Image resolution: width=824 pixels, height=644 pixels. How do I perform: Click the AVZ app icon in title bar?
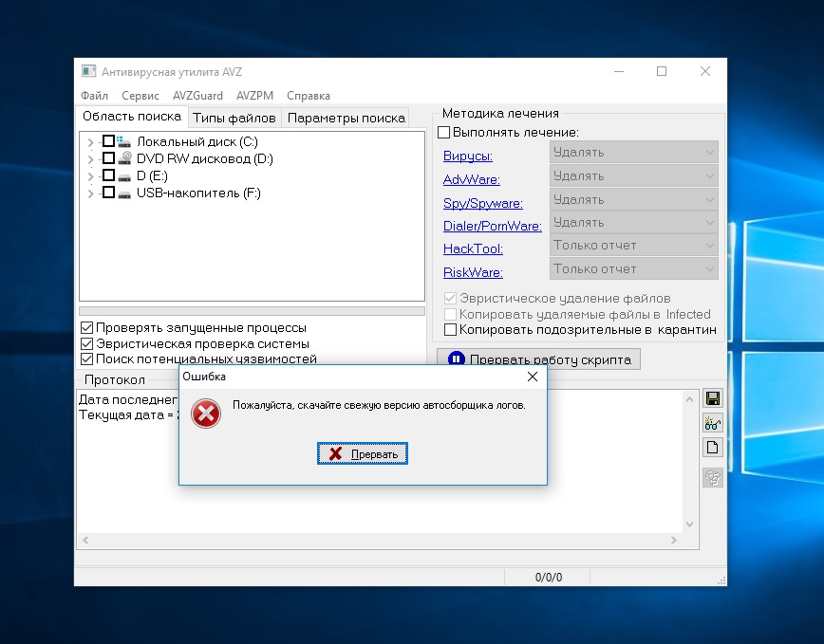89,71
